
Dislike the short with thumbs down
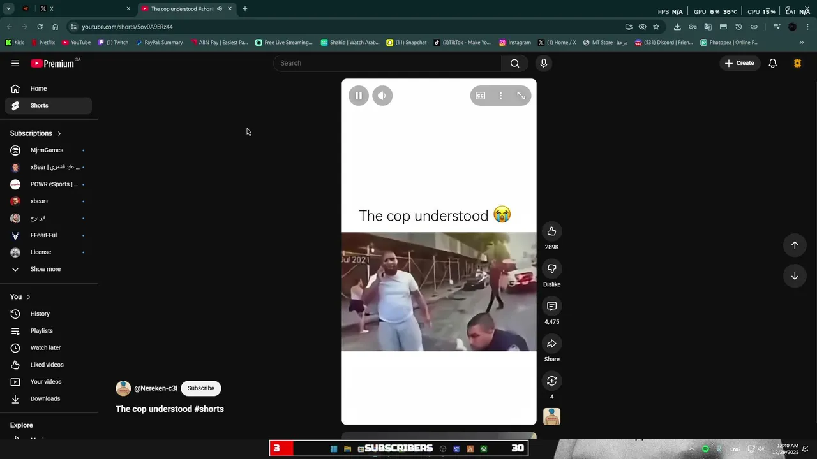pyautogui.click(x=552, y=268)
